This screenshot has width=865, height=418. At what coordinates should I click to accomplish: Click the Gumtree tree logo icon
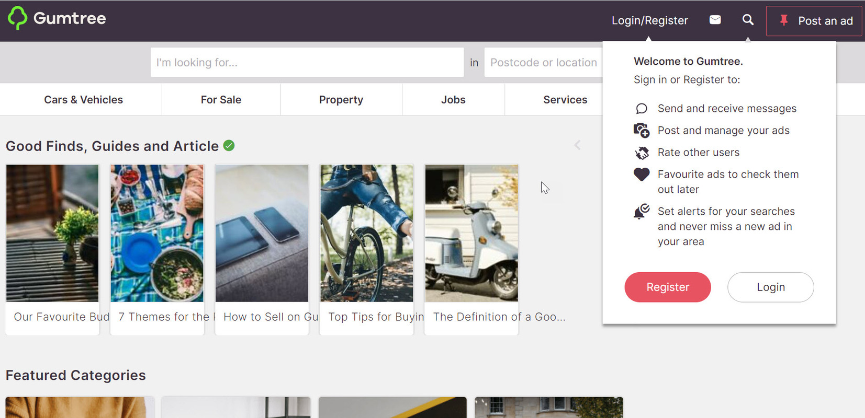tap(17, 18)
